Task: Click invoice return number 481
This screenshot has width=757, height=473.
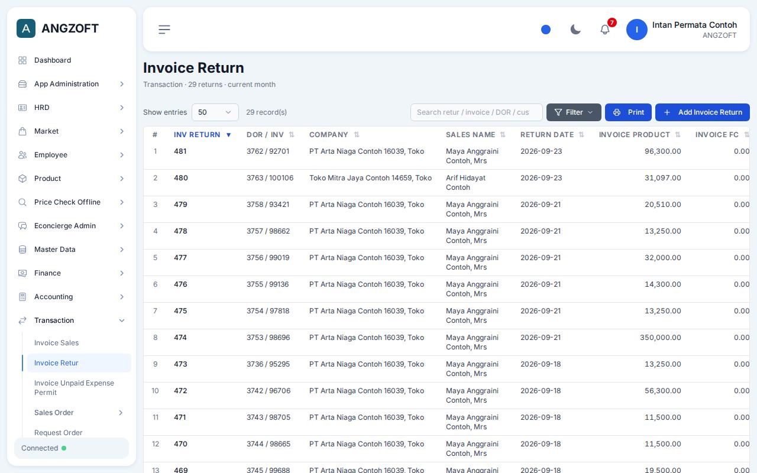Action: 180,151
